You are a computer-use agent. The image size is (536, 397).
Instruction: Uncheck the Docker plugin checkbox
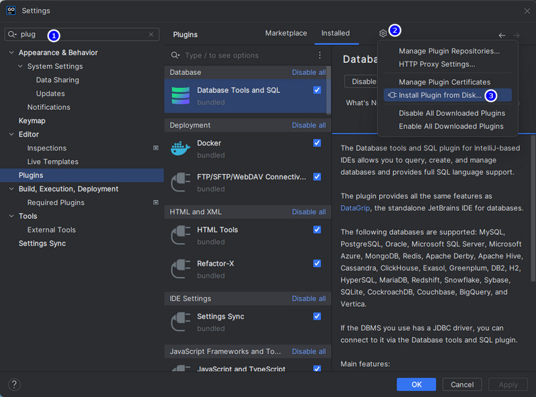[x=317, y=143]
